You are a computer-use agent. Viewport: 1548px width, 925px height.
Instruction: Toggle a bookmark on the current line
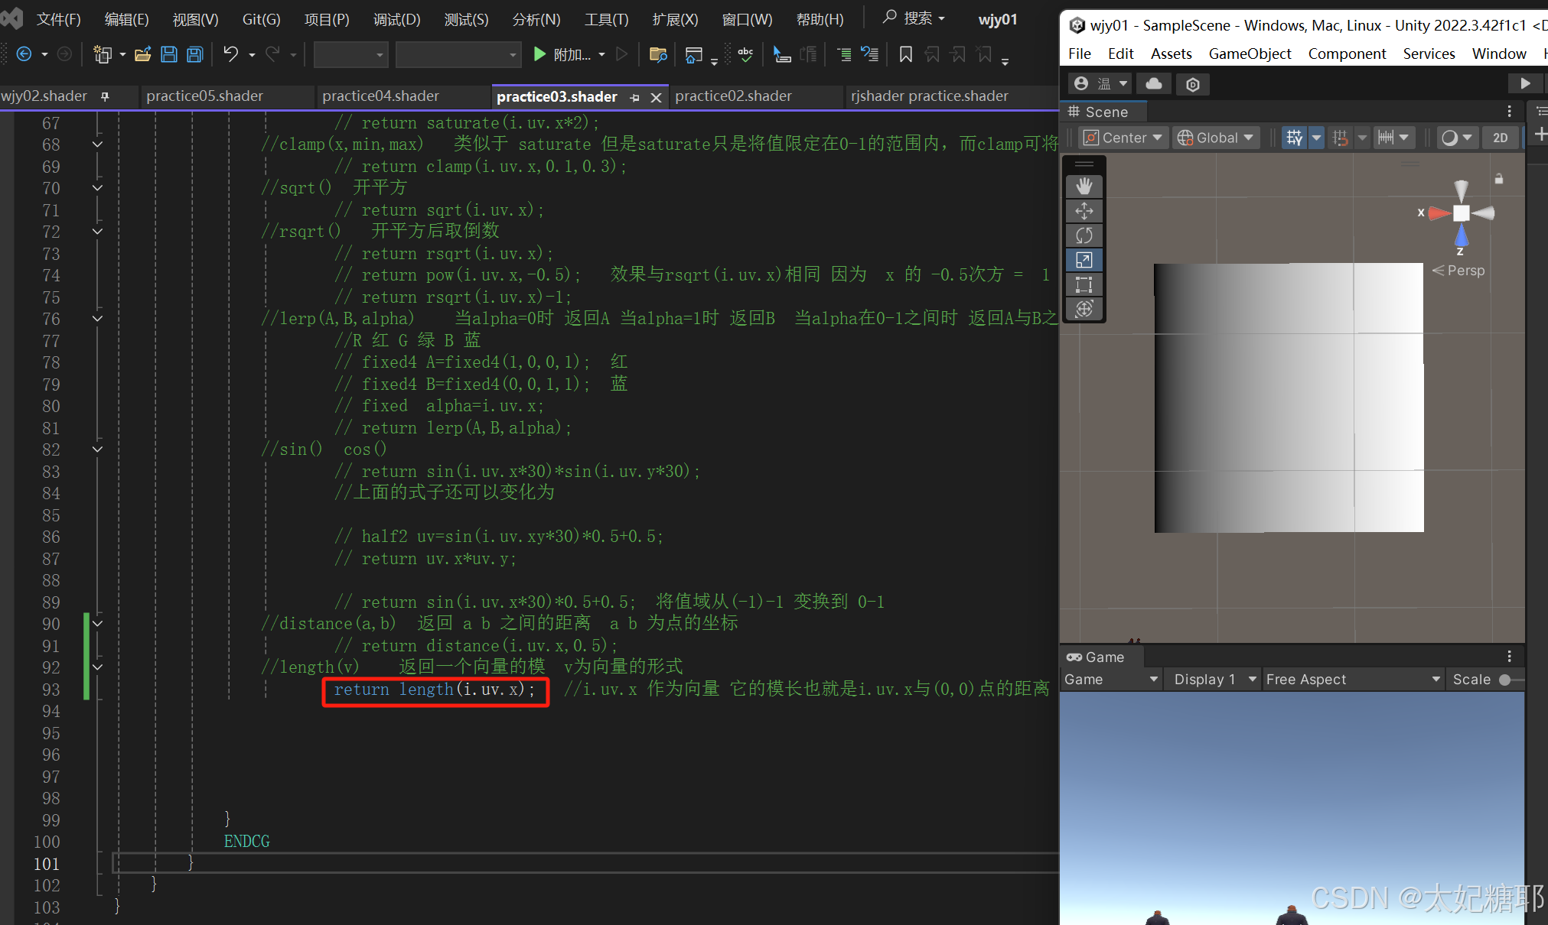[x=906, y=54]
